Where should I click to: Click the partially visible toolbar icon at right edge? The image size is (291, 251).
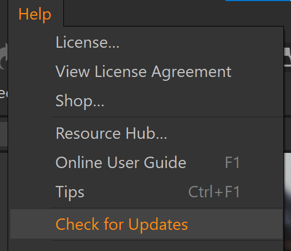287,56
